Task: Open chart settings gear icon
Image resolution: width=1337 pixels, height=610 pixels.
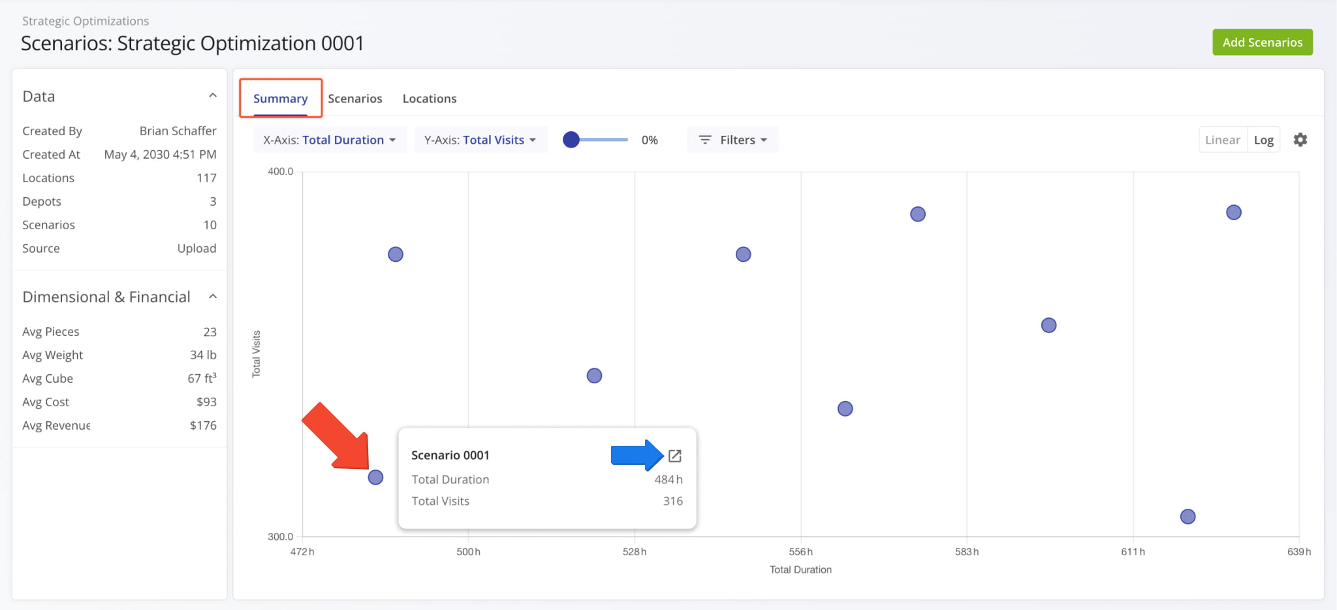Action: point(1300,140)
